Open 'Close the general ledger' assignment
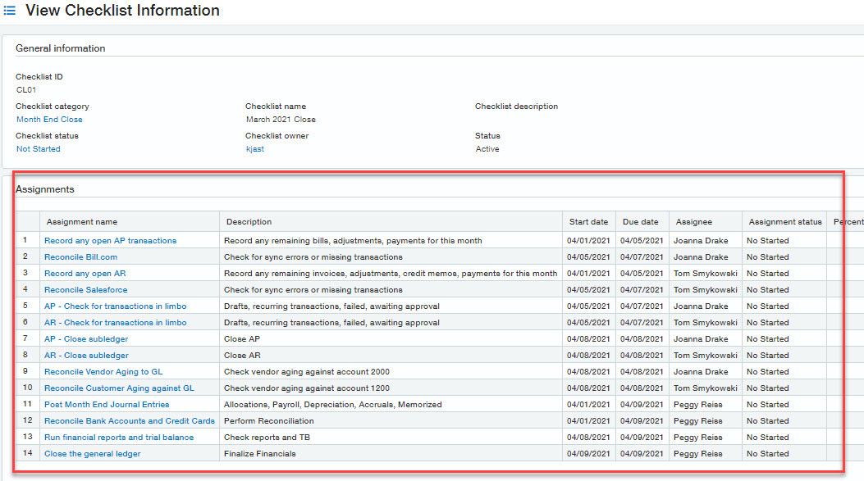The image size is (864, 481). point(92,454)
